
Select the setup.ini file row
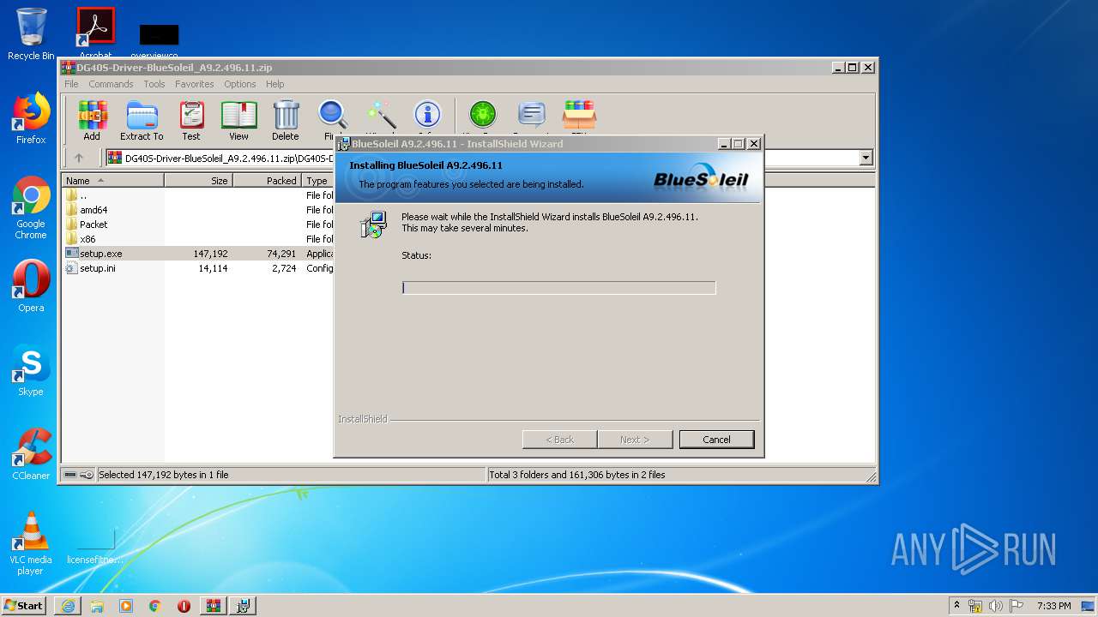(197, 268)
